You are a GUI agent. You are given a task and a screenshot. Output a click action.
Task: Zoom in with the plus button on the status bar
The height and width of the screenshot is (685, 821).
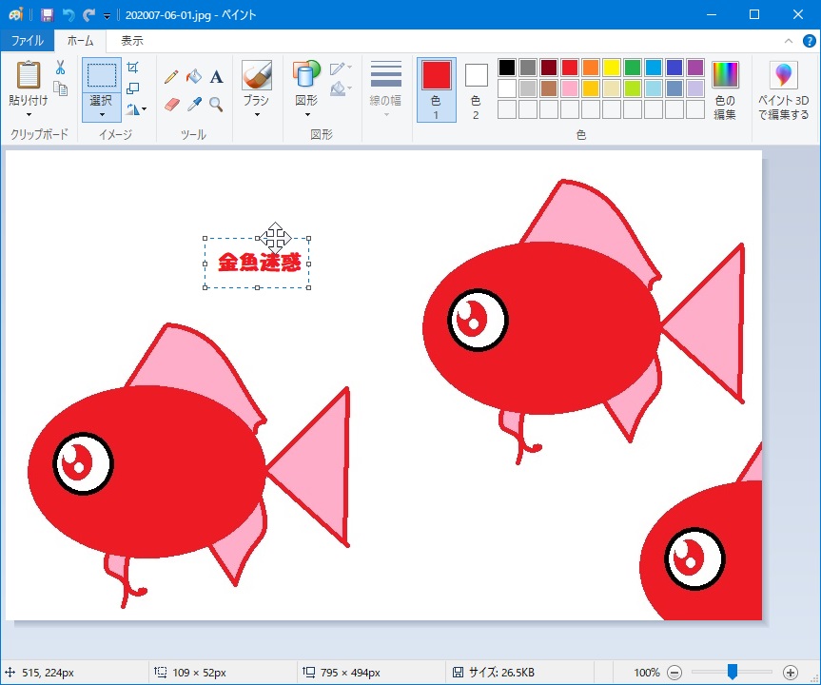coord(789,672)
